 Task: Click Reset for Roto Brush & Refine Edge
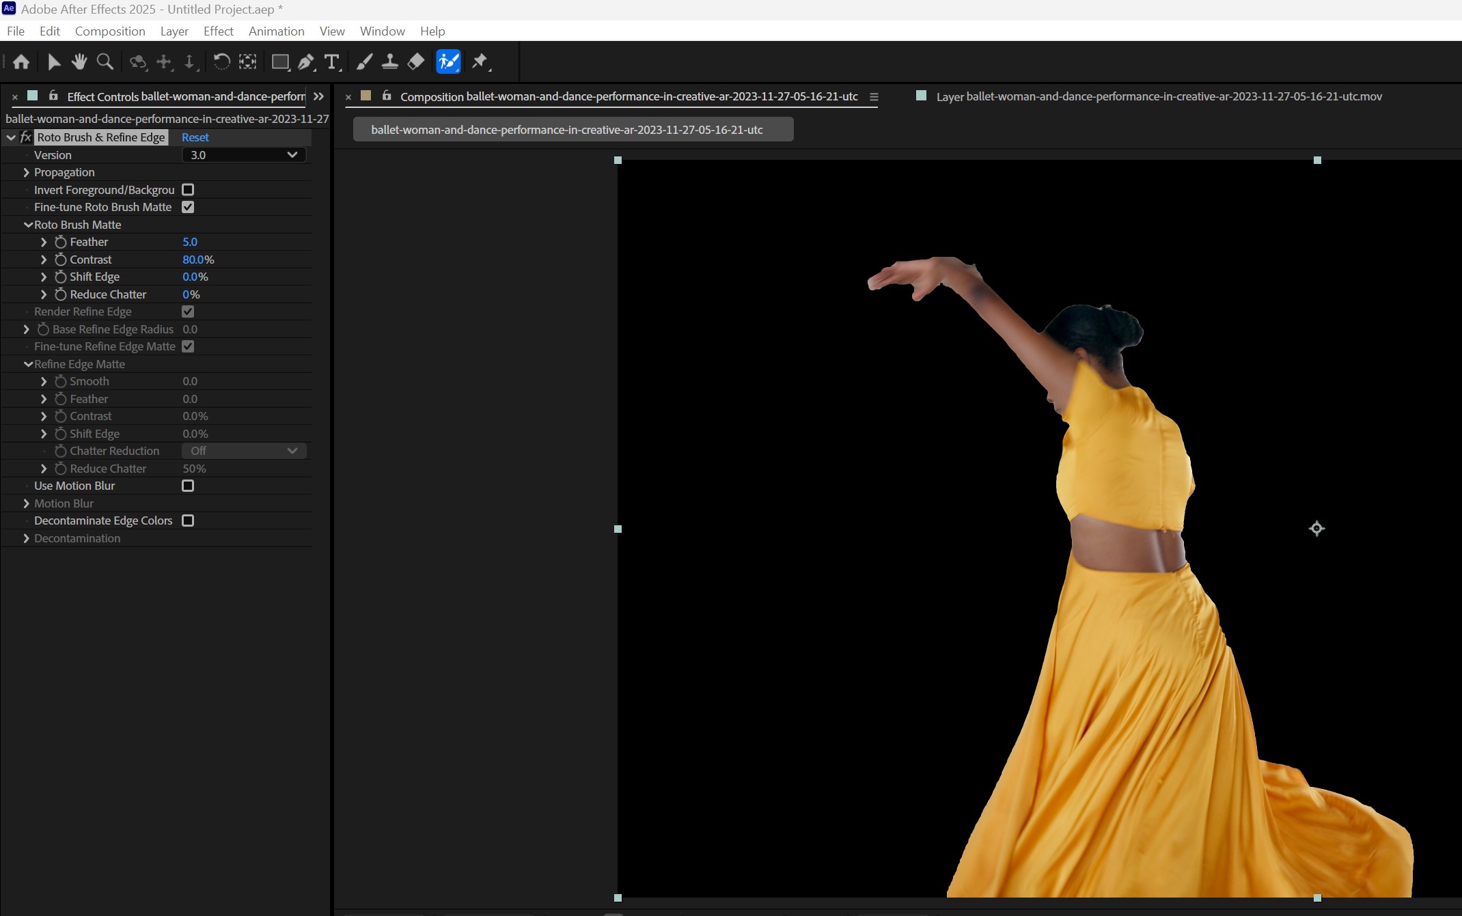pos(195,137)
